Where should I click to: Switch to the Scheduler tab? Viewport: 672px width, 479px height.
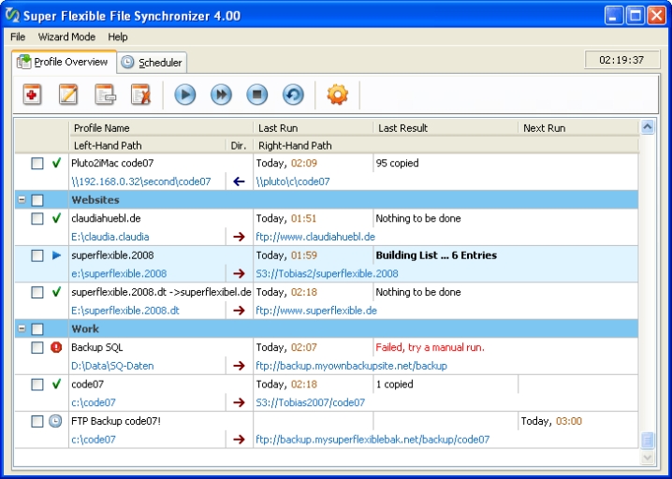153,63
